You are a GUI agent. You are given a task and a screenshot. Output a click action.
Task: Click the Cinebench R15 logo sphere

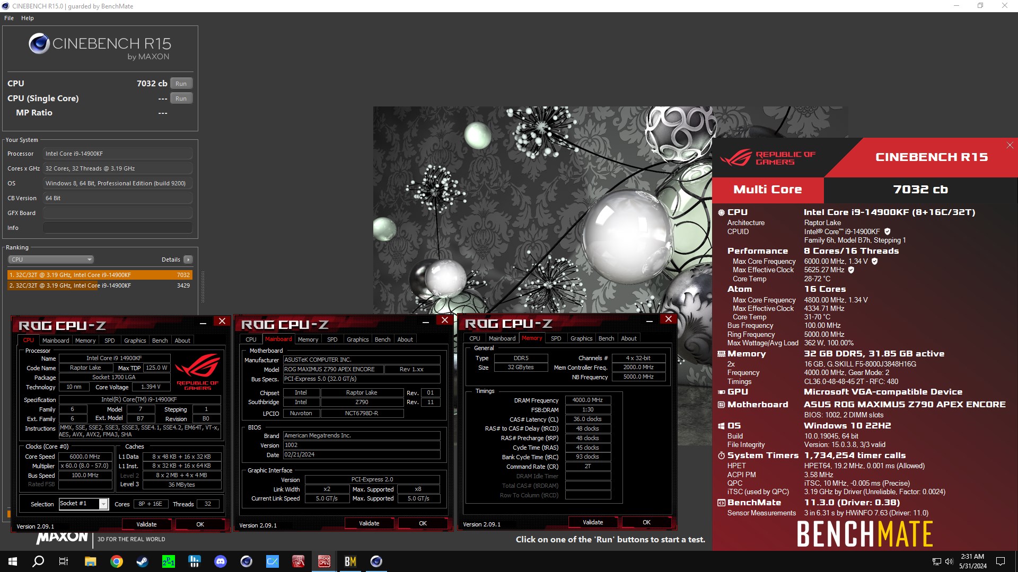tap(39, 43)
